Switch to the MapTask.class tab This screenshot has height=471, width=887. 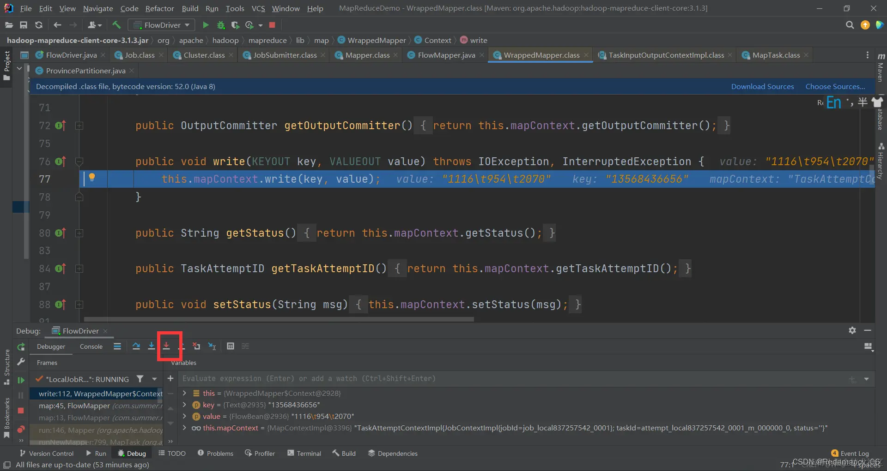(776, 55)
